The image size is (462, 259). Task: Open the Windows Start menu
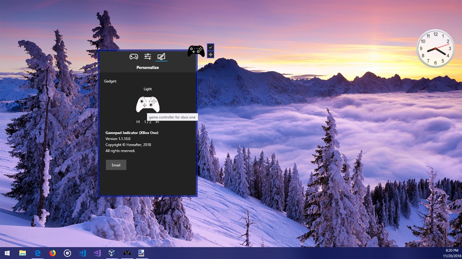click(x=7, y=253)
